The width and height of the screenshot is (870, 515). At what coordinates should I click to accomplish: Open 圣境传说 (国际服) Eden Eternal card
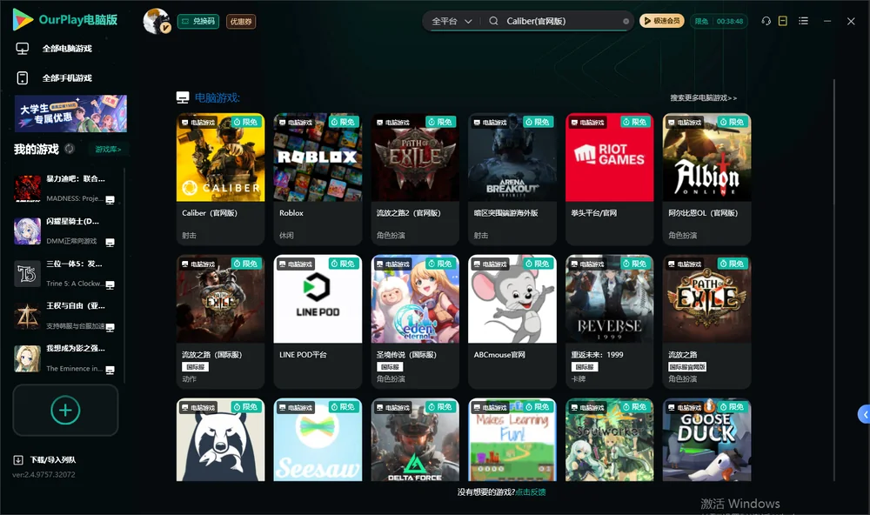[x=415, y=322]
